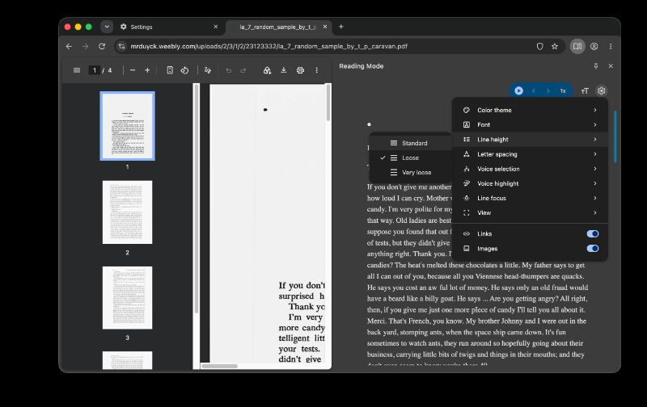This screenshot has width=647, height=407.
Task: Select page 3 thumbnail
Action: 128,297
